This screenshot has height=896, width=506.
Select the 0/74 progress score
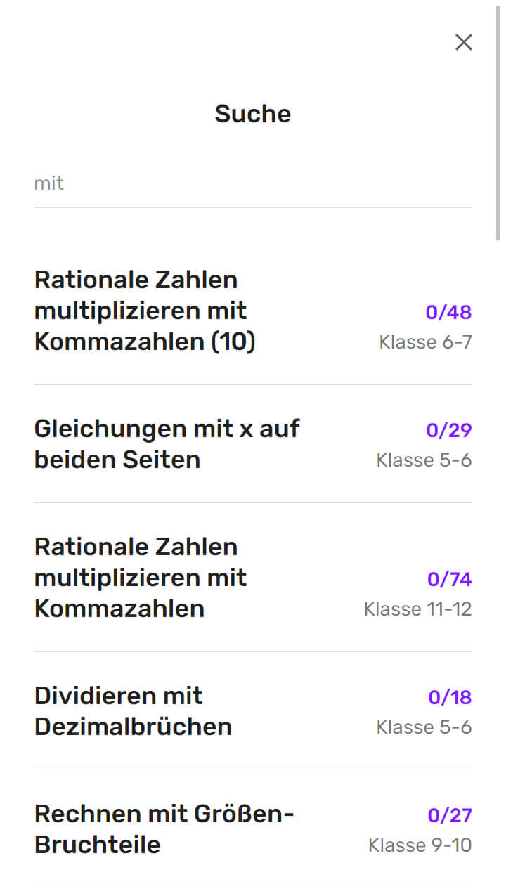coord(449,579)
